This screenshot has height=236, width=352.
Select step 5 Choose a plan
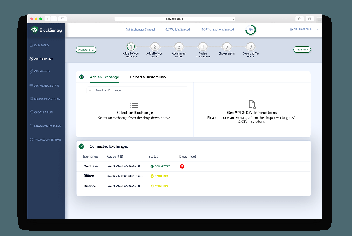click(x=227, y=47)
